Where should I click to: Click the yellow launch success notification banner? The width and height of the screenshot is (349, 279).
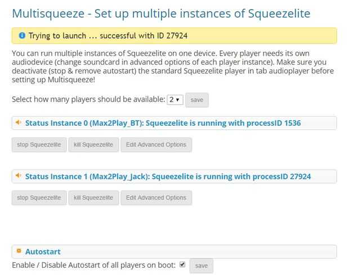click(174, 36)
